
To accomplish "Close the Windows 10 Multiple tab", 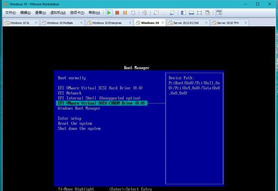I will click(x=82, y=23).
